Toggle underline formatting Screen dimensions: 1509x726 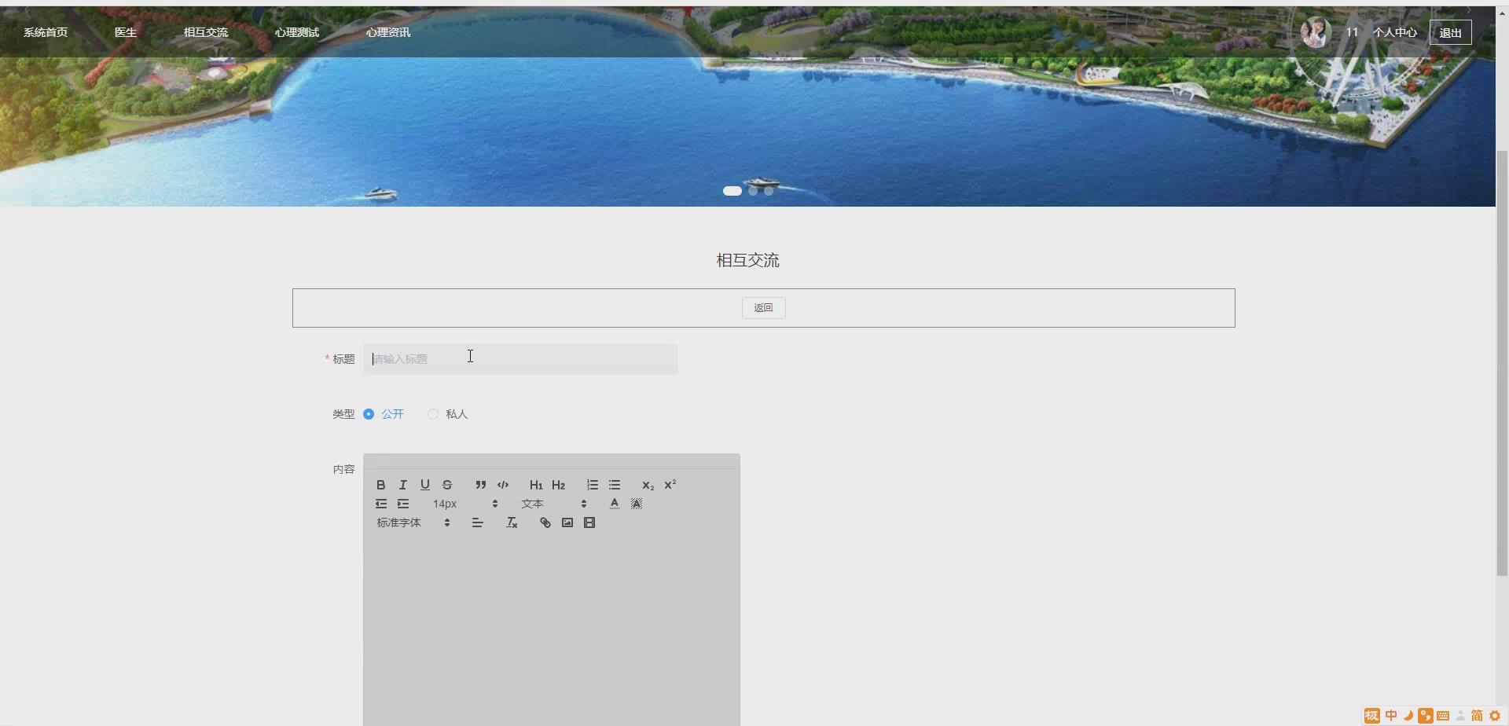(x=424, y=485)
